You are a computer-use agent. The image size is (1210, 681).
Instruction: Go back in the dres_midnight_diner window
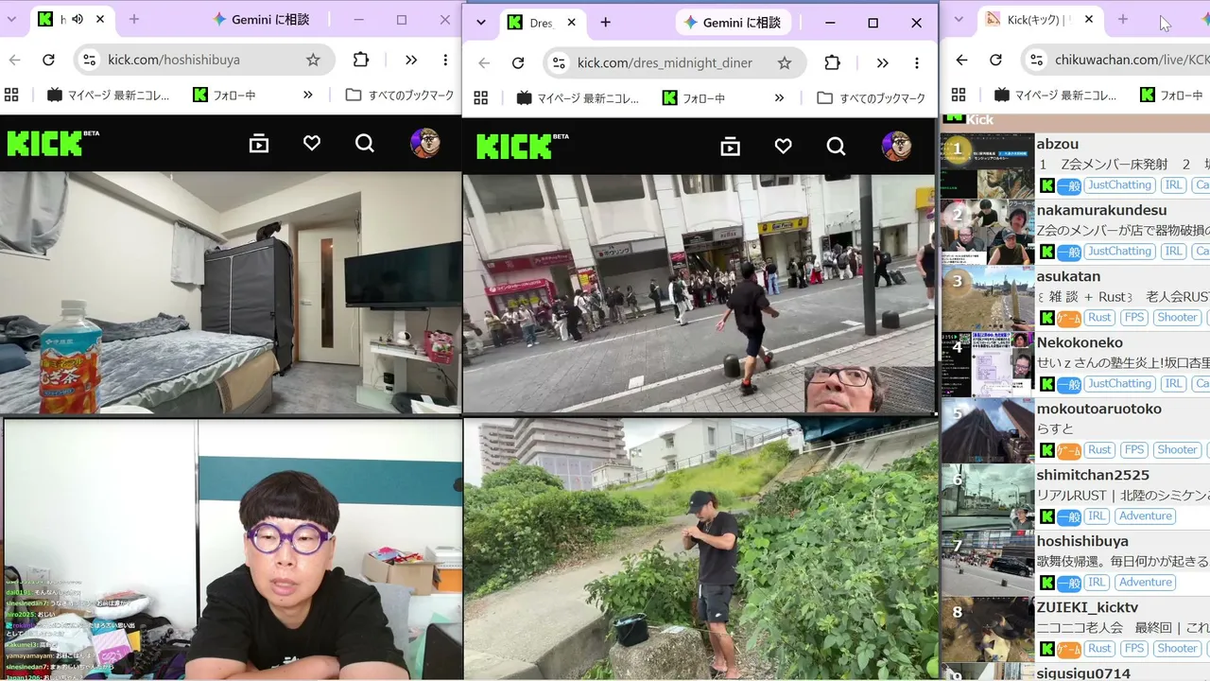(484, 63)
